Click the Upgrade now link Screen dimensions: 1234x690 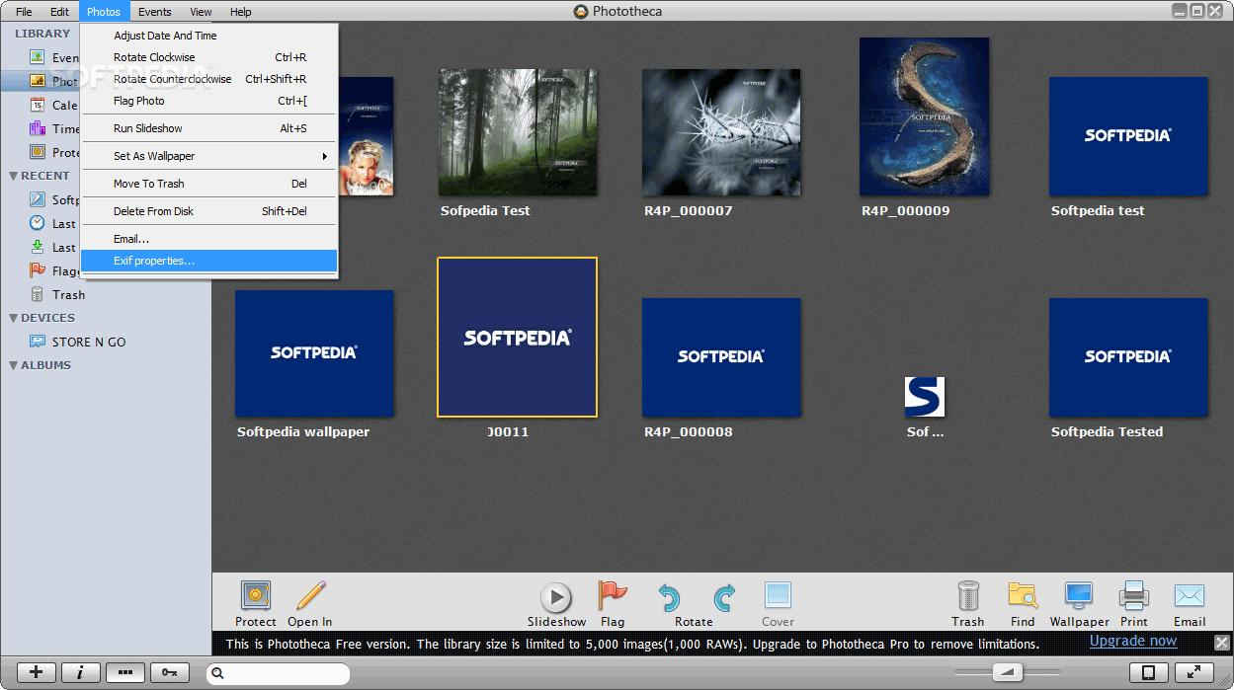pyautogui.click(x=1133, y=642)
